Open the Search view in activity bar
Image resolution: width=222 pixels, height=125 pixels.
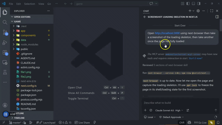pos(5,22)
